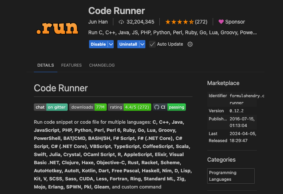Image resolution: width=283 pixels, height=194 pixels.
Task: Click the CI passing badge
Action: coord(169,107)
